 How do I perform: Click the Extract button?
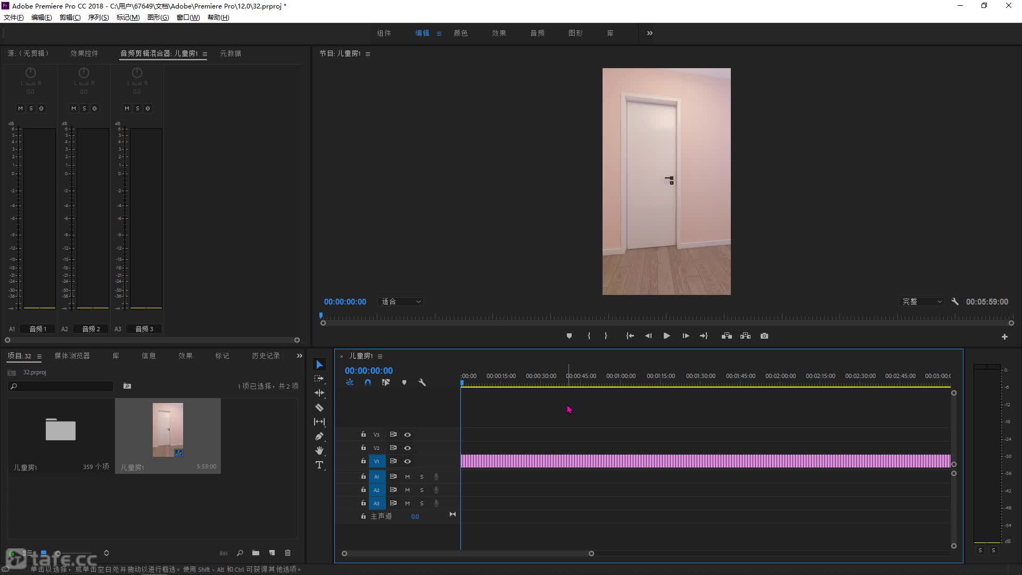tap(745, 336)
